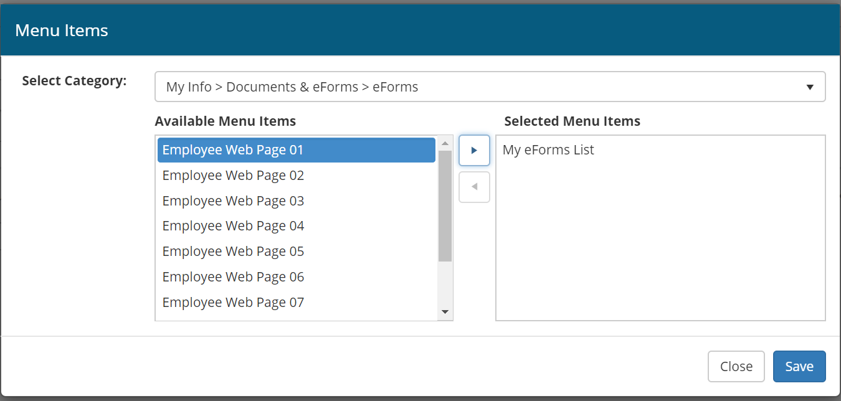Click the caret arrow on category dropdown
Viewport: 841px width, 401px height.
810,87
